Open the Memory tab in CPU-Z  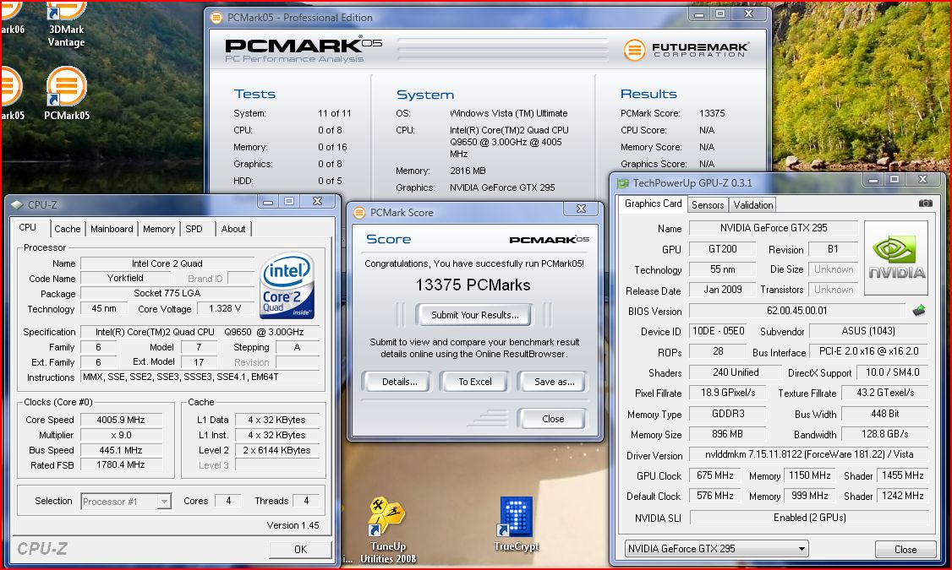pos(159,229)
